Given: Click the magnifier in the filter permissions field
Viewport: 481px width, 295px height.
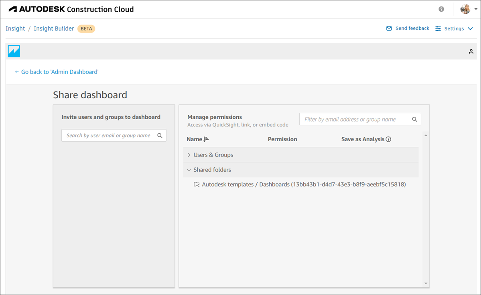Looking at the screenshot, I should click(414, 119).
